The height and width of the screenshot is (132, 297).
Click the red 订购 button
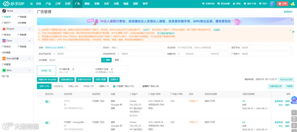282,4
